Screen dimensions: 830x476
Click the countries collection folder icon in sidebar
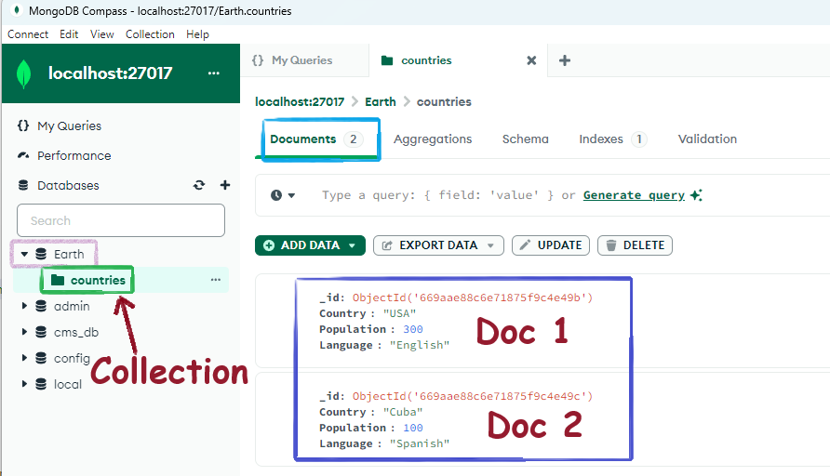[x=58, y=280]
